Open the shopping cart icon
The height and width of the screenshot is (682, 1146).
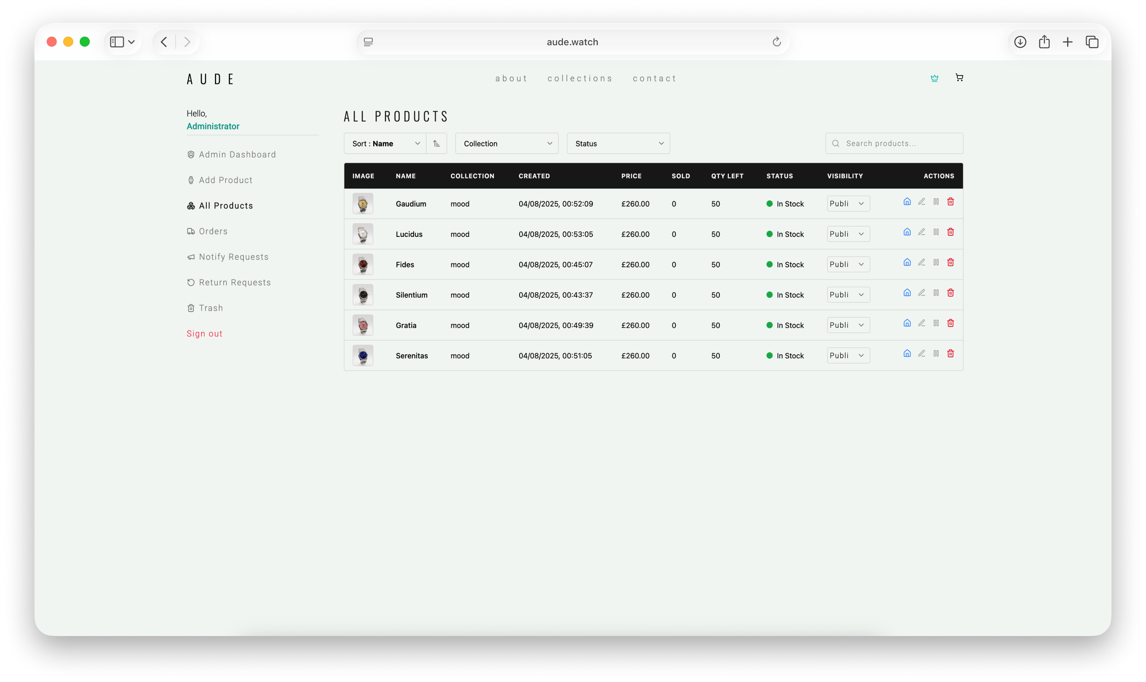click(x=959, y=78)
